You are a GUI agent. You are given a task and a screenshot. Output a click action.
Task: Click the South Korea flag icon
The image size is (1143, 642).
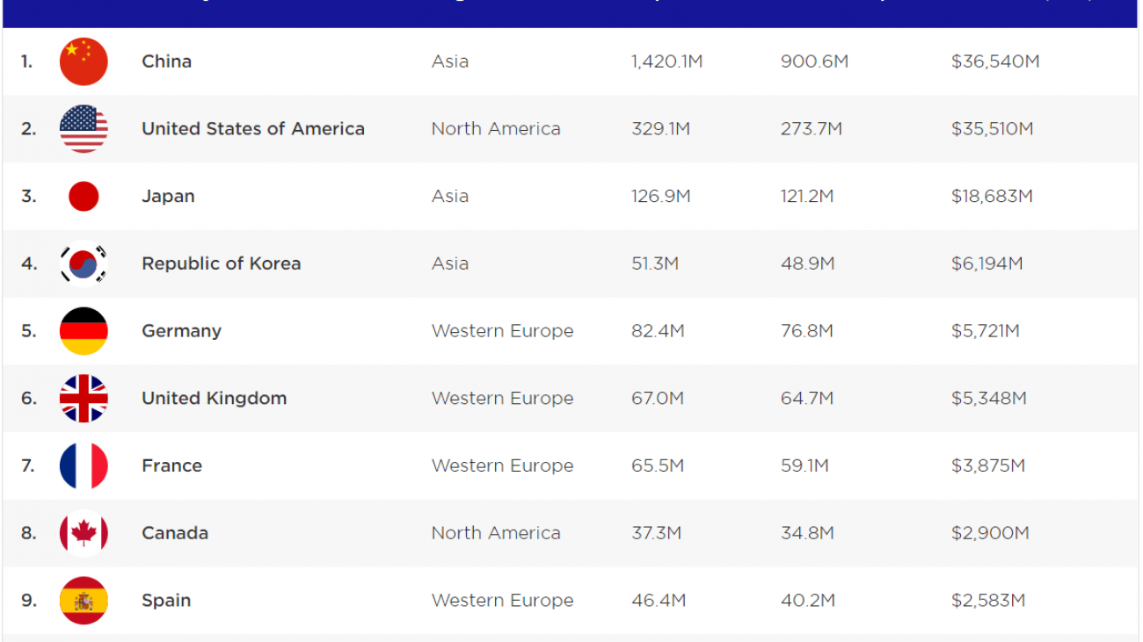tap(84, 263)
